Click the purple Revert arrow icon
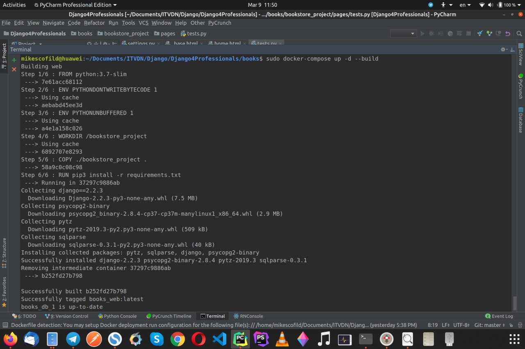Viewport: 525px width, 349px height. point(508,34)
